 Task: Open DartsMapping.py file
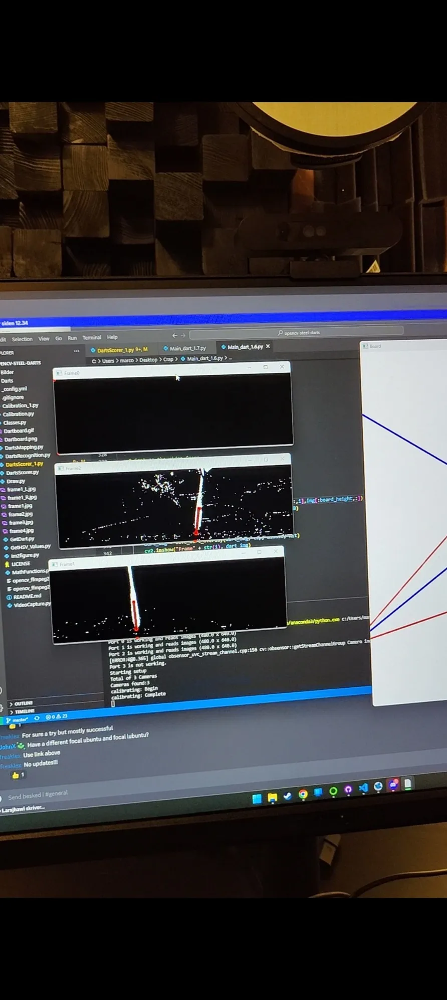pos(23,447)
